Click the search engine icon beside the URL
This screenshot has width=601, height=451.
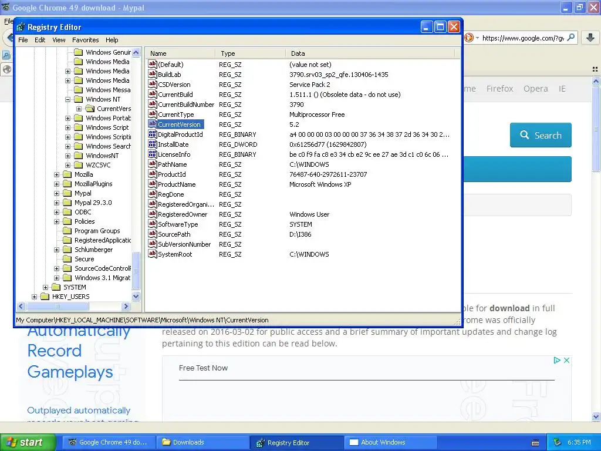[x=468, y=38]
